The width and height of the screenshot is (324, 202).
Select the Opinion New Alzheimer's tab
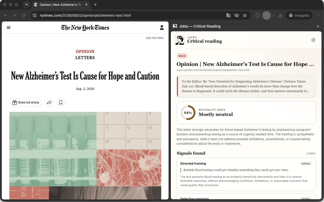pyautogui.click(x=61, y=5)
